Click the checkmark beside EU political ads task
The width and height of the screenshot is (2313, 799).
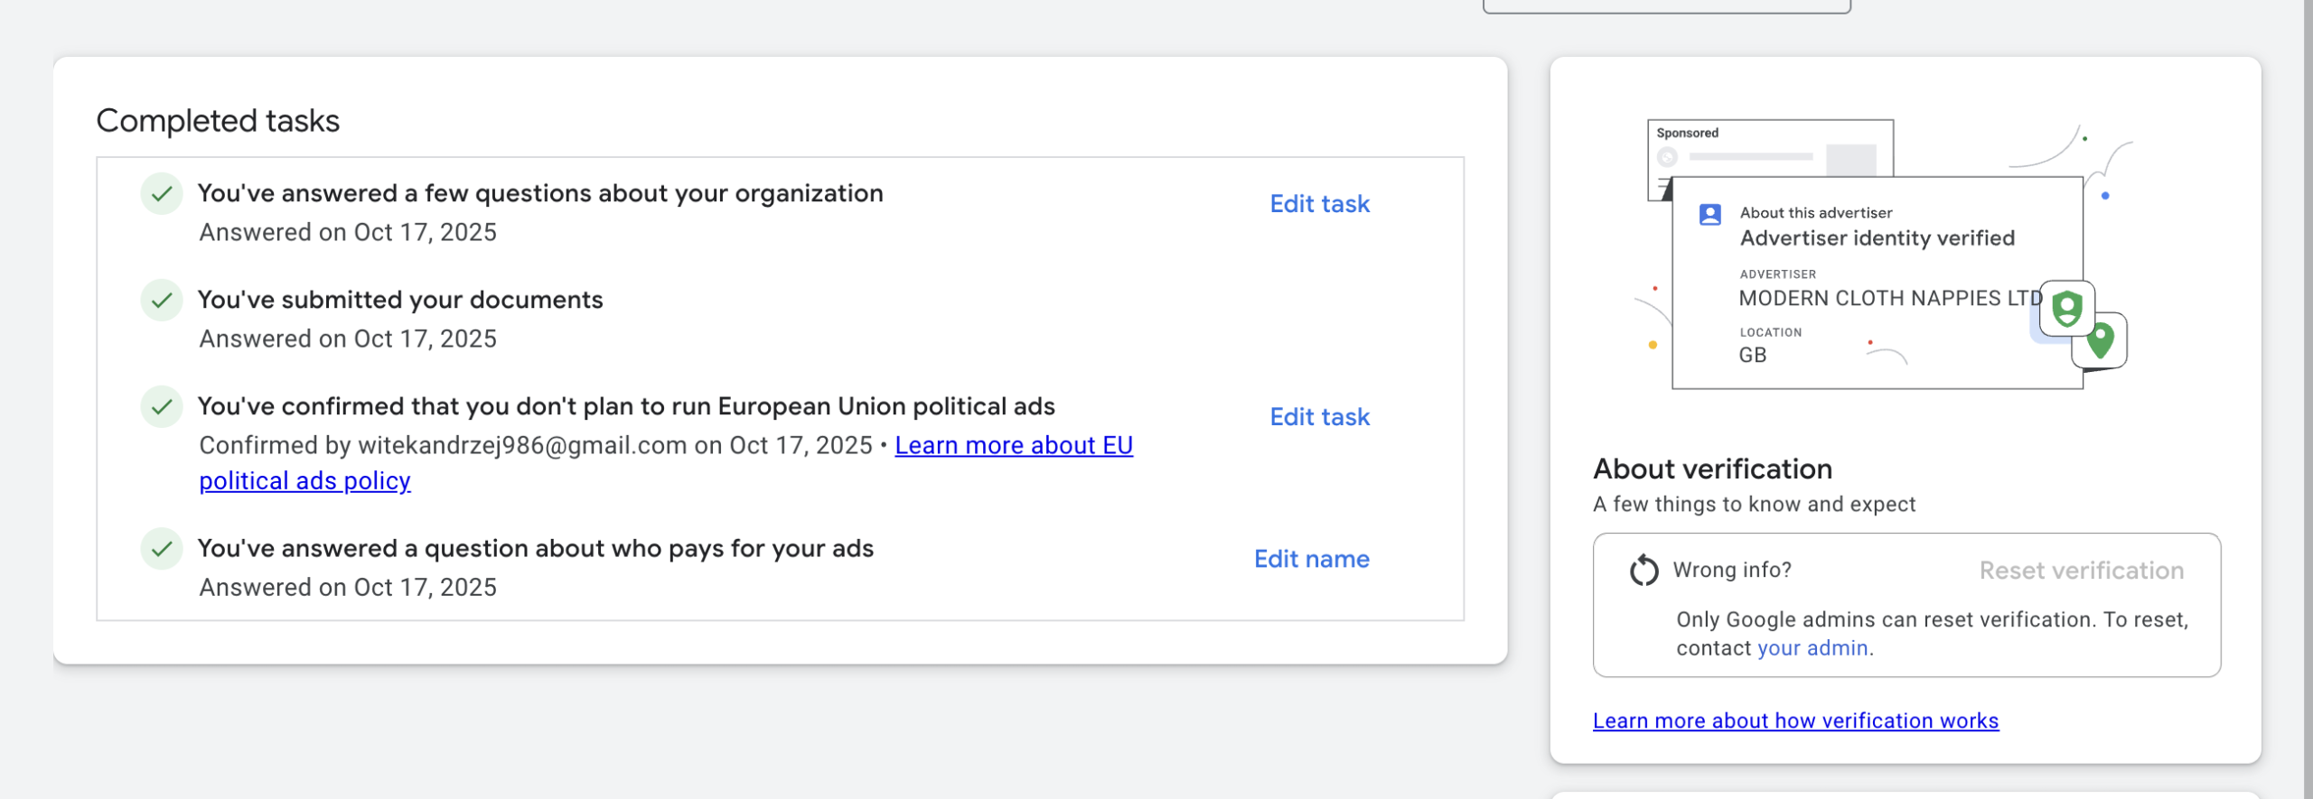click(x=162, y=407)
